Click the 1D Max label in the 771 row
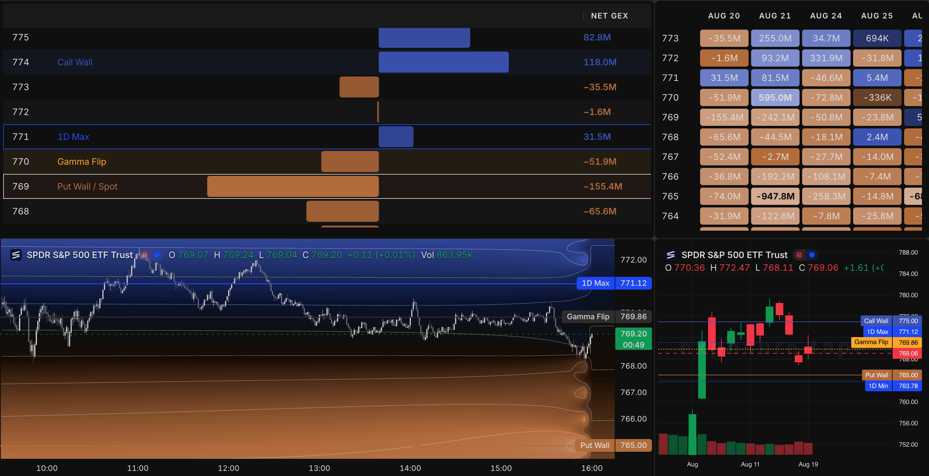The width and height of the screenshot is (929, 476). coord(73,137)
